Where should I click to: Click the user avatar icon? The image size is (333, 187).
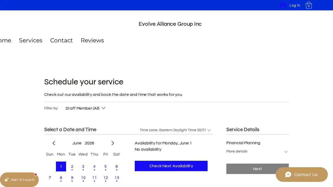click(283, 5)
